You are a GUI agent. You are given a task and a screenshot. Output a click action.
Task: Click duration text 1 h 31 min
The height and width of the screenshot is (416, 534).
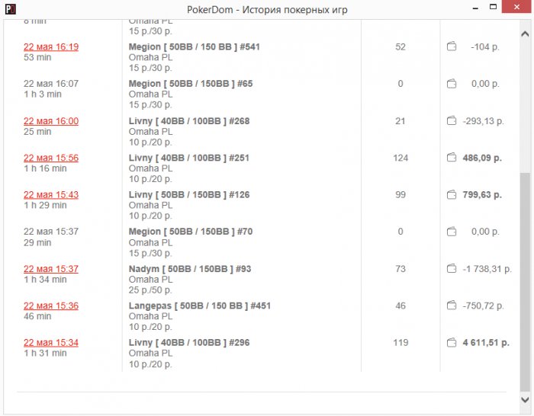[x=45, y=354]
